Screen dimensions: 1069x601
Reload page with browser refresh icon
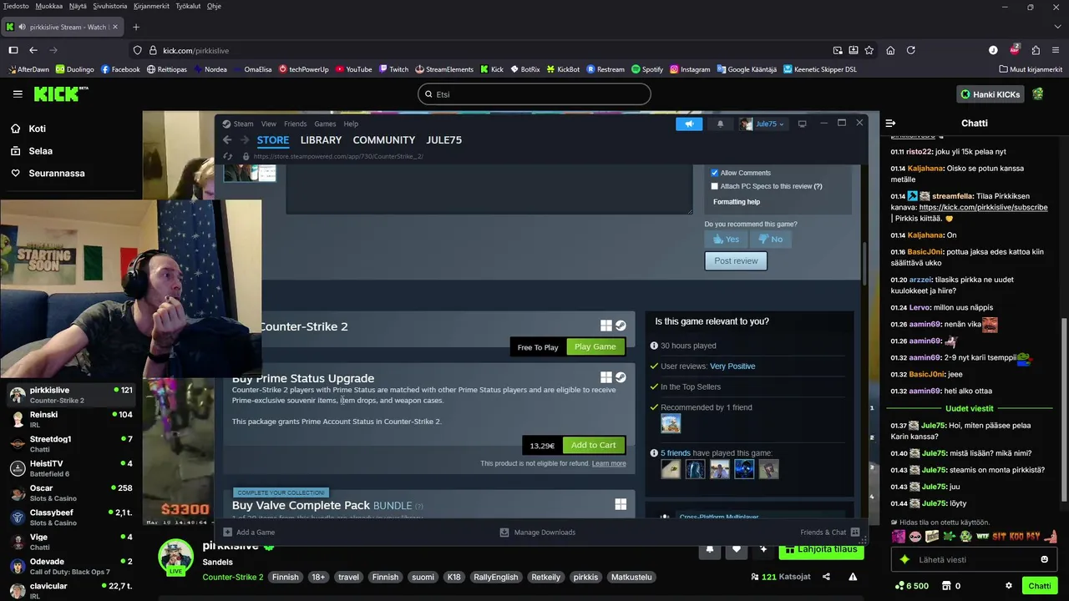(910, 50)
